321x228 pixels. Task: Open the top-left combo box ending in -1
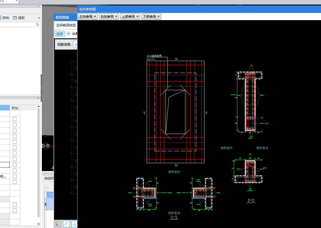pyautogui.click(x=9, y=1)
